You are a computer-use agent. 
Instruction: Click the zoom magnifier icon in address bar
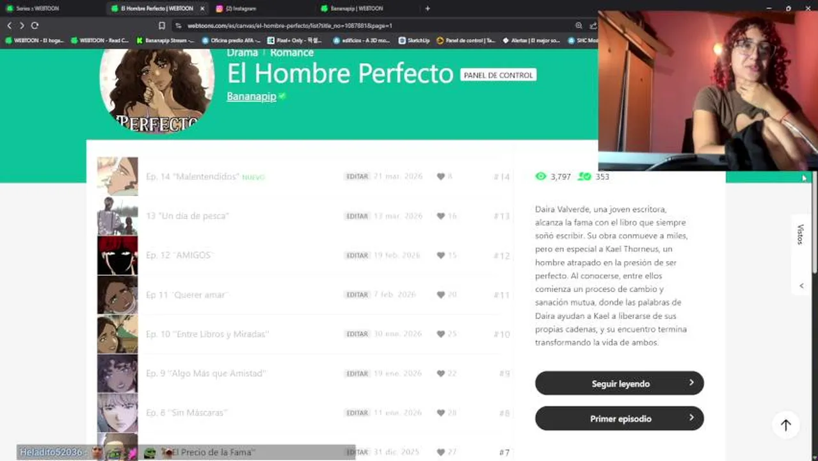(579, 26)
